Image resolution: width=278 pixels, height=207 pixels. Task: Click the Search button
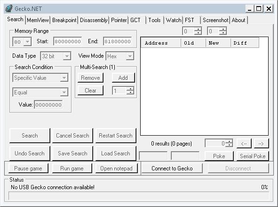(x=30, y=136)
